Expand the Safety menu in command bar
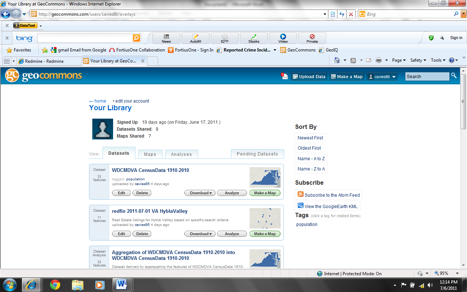Screen dimensions: 467x292 click(418, 60)
